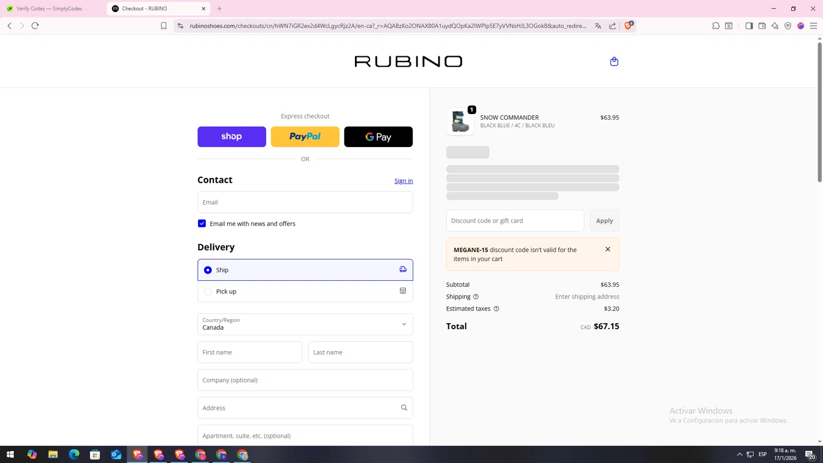Open Microsoft Store from the taskbar
This screenshot has height=463, width=823.
(95, 454)
